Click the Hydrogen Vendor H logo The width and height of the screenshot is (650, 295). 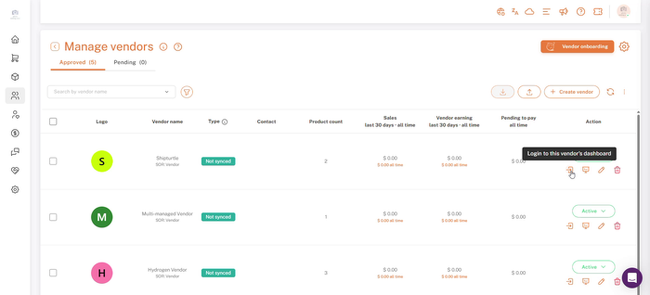(102, 273)
